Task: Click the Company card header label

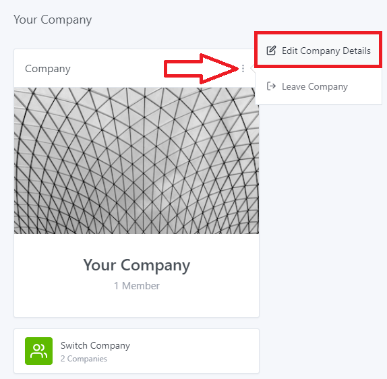Action: click(x=48, y=69)
